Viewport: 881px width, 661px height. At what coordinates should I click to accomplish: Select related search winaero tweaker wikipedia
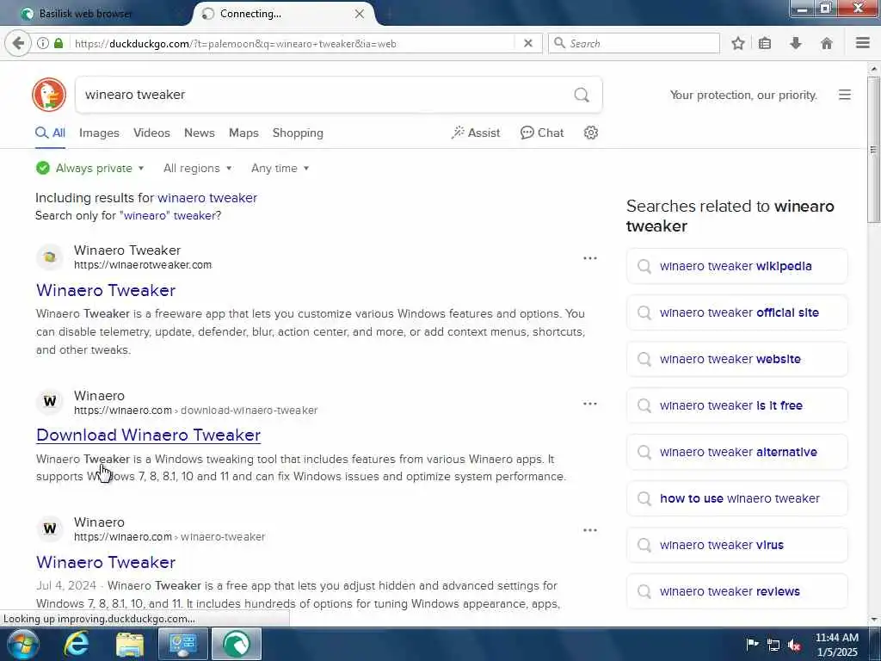[x=736, y=266]
